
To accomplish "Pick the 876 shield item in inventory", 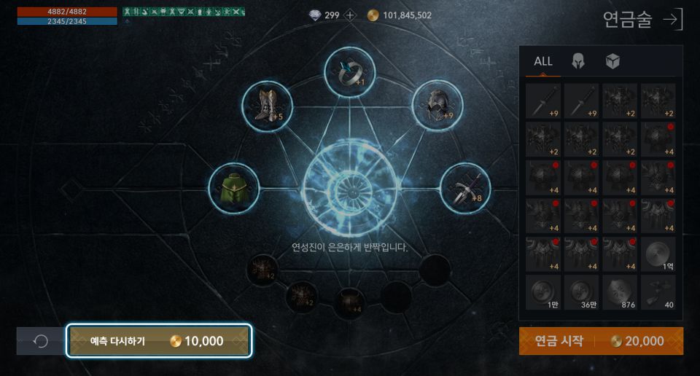I will 620,293.
